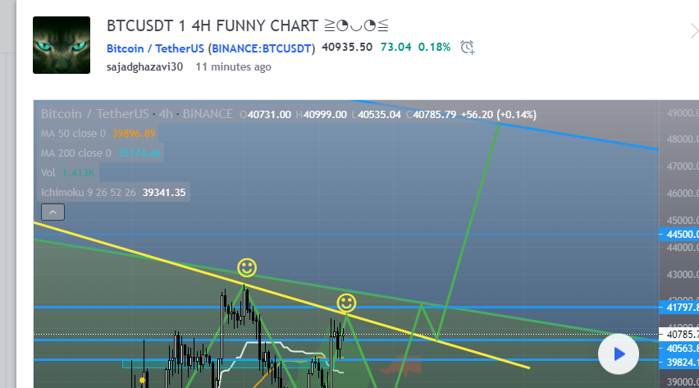Open the BINANCE:BTCUSDT ticker link

[x=263, y=48]
